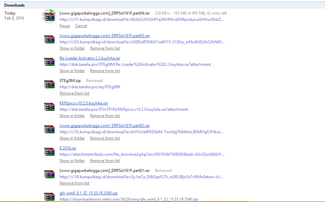Viewport: 325px width, 202px height.
Task: Click the Downloads page heading
Action: [x=15, y=5]
